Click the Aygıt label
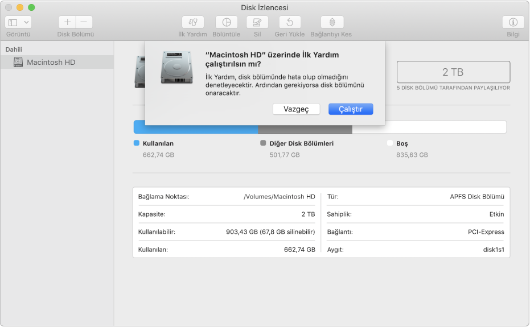This screenshot has width=530, height=327. tap(335, 250)
